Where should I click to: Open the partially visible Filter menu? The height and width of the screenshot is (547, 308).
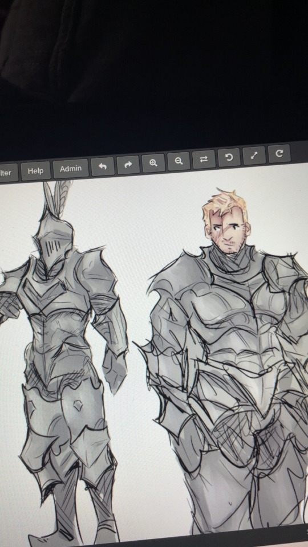coord(7,173)
